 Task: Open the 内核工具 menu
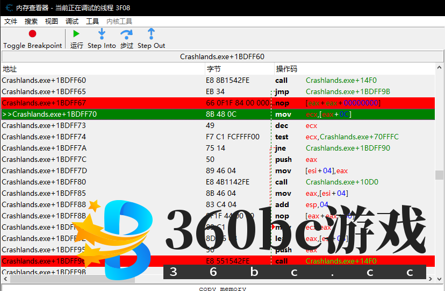point(119,22)
